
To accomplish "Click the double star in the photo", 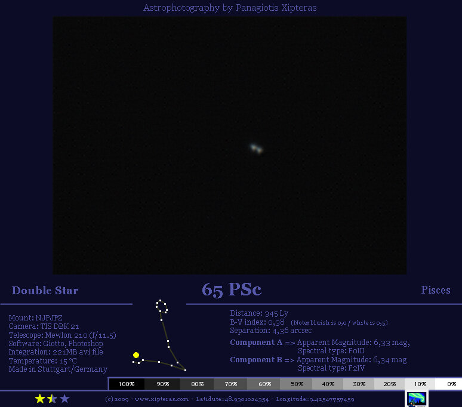I will point(256,149).
